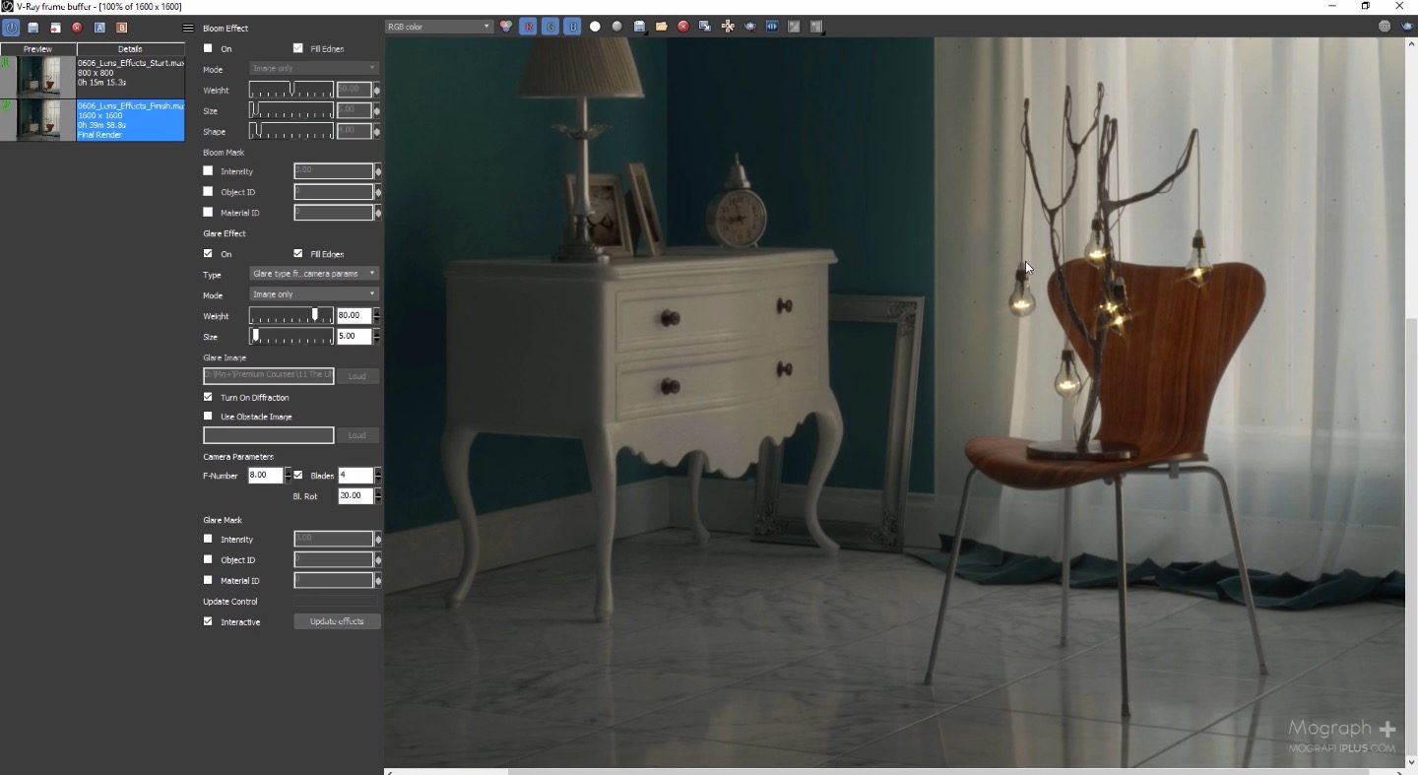Viewport: 1418px width, 775px height.
Task: Open the Start render preview thumbnail
Action: pos(39,77)
